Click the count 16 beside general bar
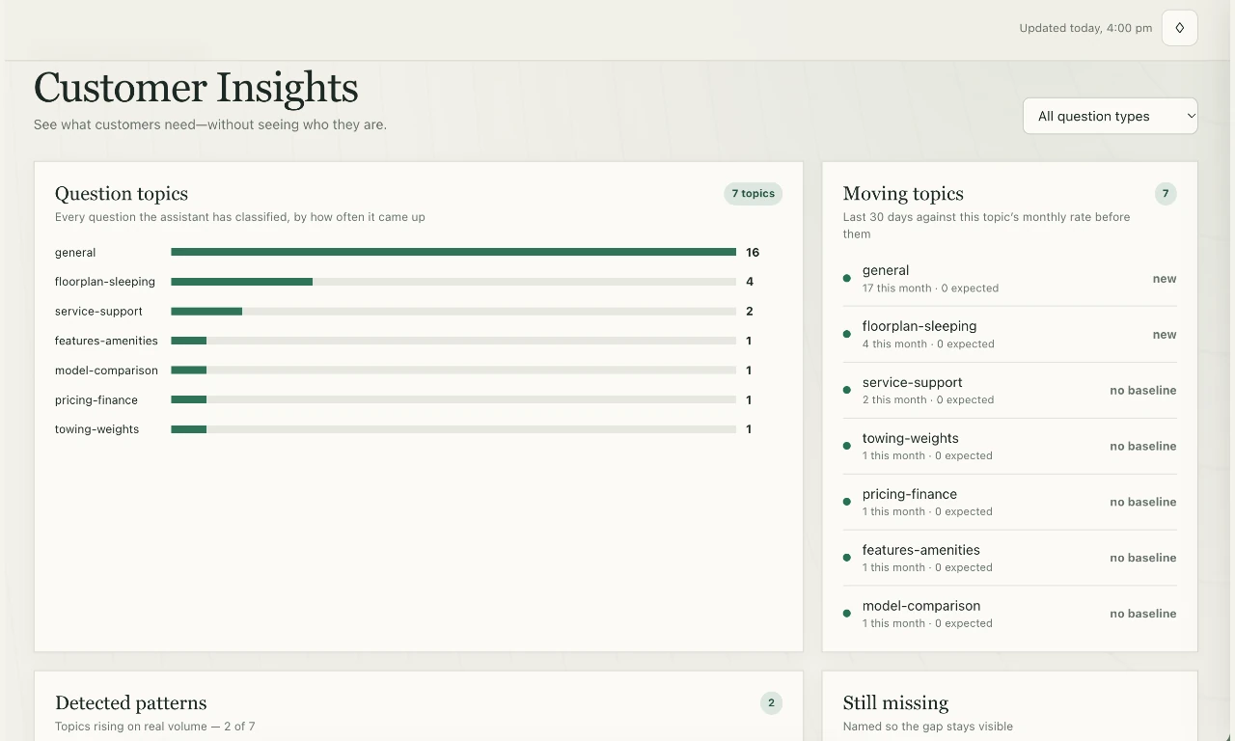This screenshot has height=741, width=1235. click(753, 253)
